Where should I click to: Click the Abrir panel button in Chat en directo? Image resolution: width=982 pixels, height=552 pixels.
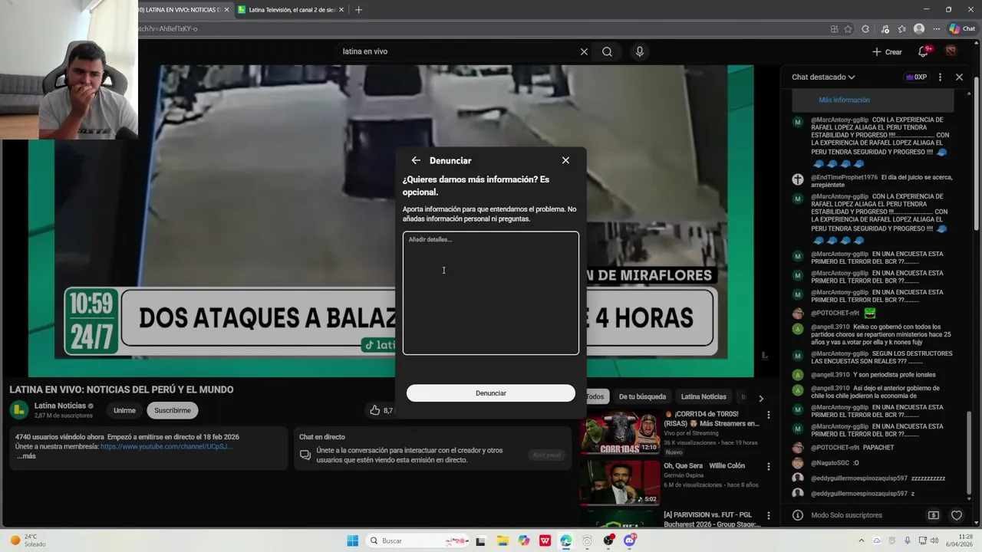point(546,455)
